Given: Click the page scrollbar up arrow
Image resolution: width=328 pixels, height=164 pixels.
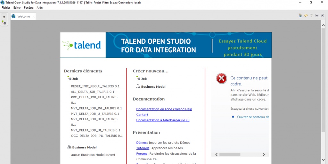Looking at the screenshot, I should click(x=323, y=25).
